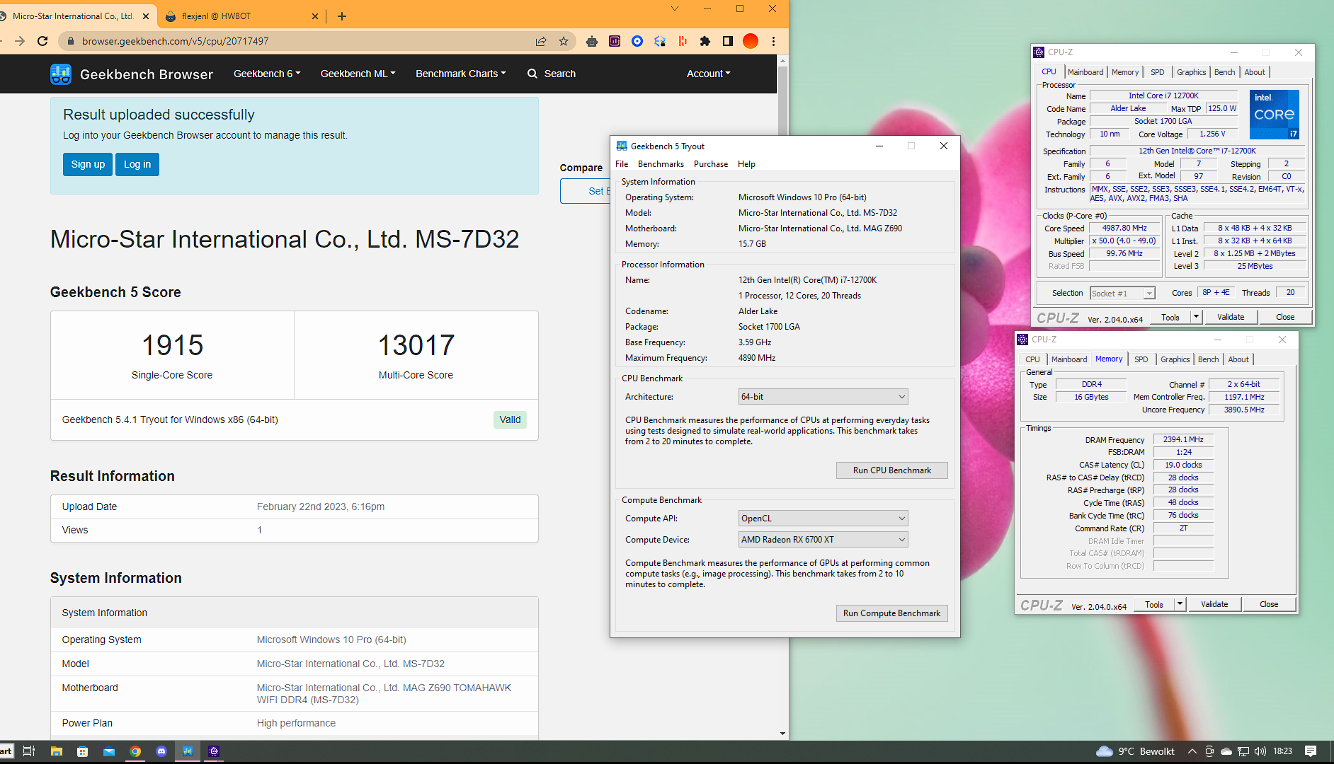This screenshot has height=764, width=1334.
Task: Open the Architecture 64-bit combo box
Action: click(823, 397)
